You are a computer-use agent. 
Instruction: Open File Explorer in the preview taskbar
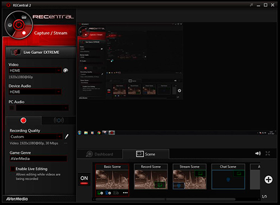tap(86, 133)
